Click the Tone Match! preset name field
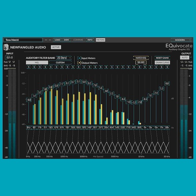Screen dimensions: 196x196 pyautogui.click(x=23, y=40)
